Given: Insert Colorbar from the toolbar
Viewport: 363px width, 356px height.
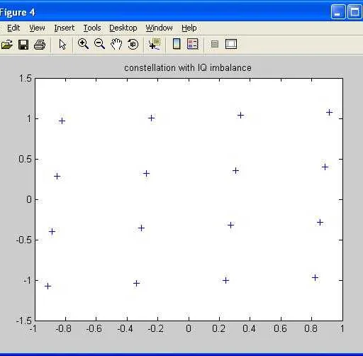Looking at the screenshot, I should [177, 44].
